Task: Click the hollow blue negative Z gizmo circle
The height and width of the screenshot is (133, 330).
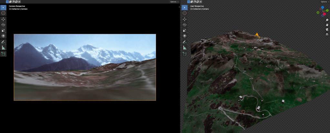Action: click(x=323, y=15)
